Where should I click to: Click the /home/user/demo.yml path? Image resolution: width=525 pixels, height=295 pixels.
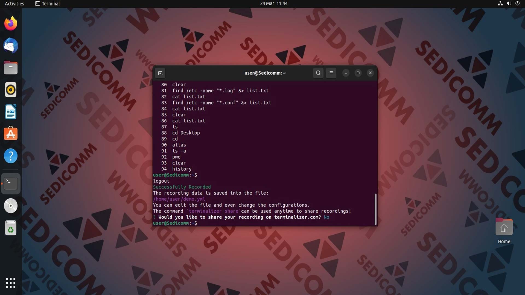tap(179, 199)
